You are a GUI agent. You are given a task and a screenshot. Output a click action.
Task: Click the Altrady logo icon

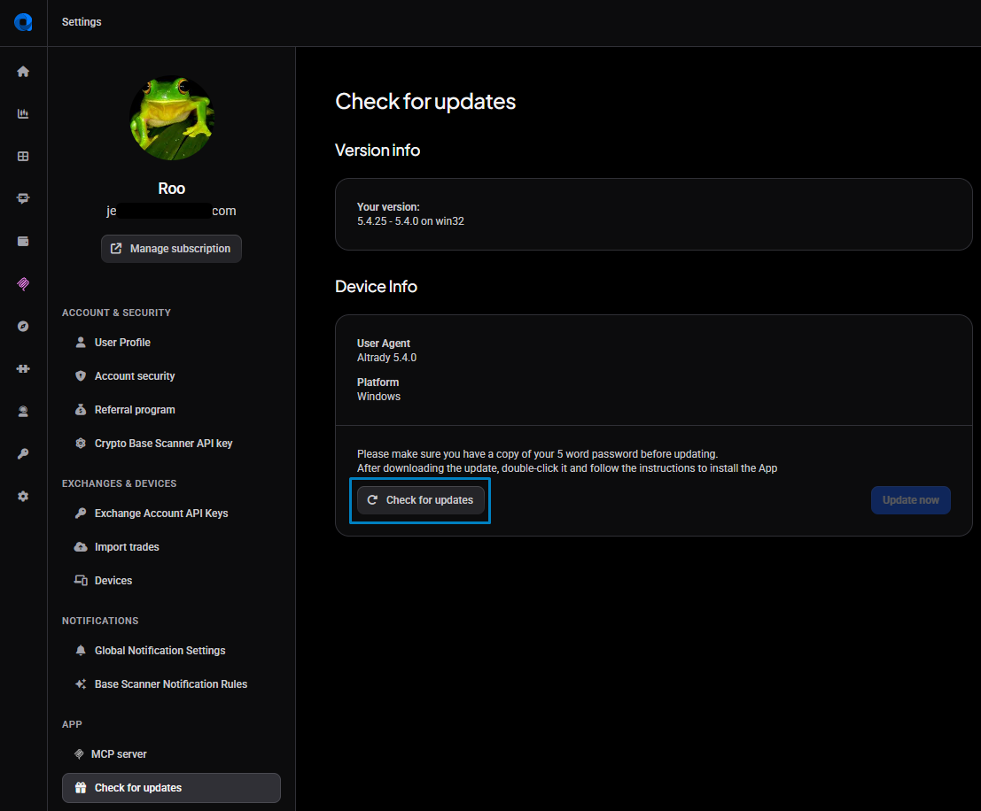coord(23,22)
